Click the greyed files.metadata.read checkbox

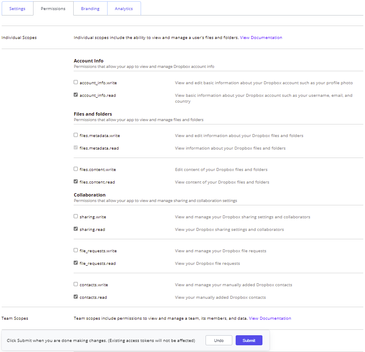point(76,148)
